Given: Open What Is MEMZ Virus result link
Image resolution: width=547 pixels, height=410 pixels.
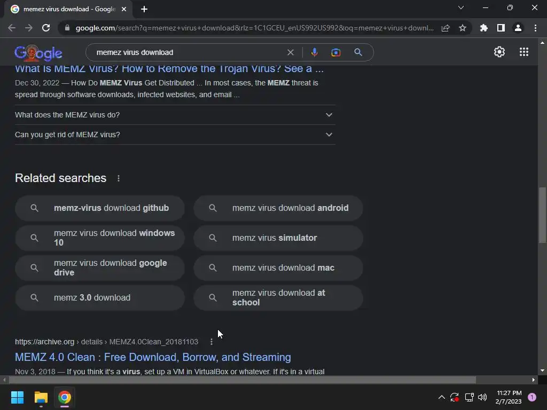Looking at the screenshot, I should click(169, 69).
